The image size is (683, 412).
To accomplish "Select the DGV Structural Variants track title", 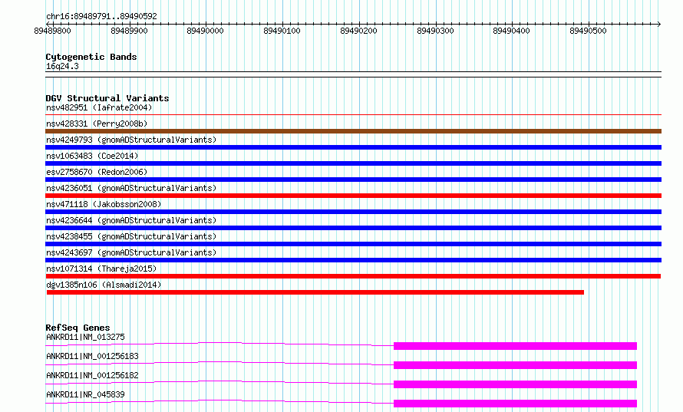I will [x=107, y=98].
